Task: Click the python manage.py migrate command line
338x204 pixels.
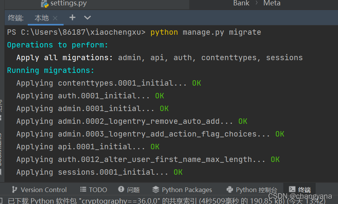Action: coord(206,32)
